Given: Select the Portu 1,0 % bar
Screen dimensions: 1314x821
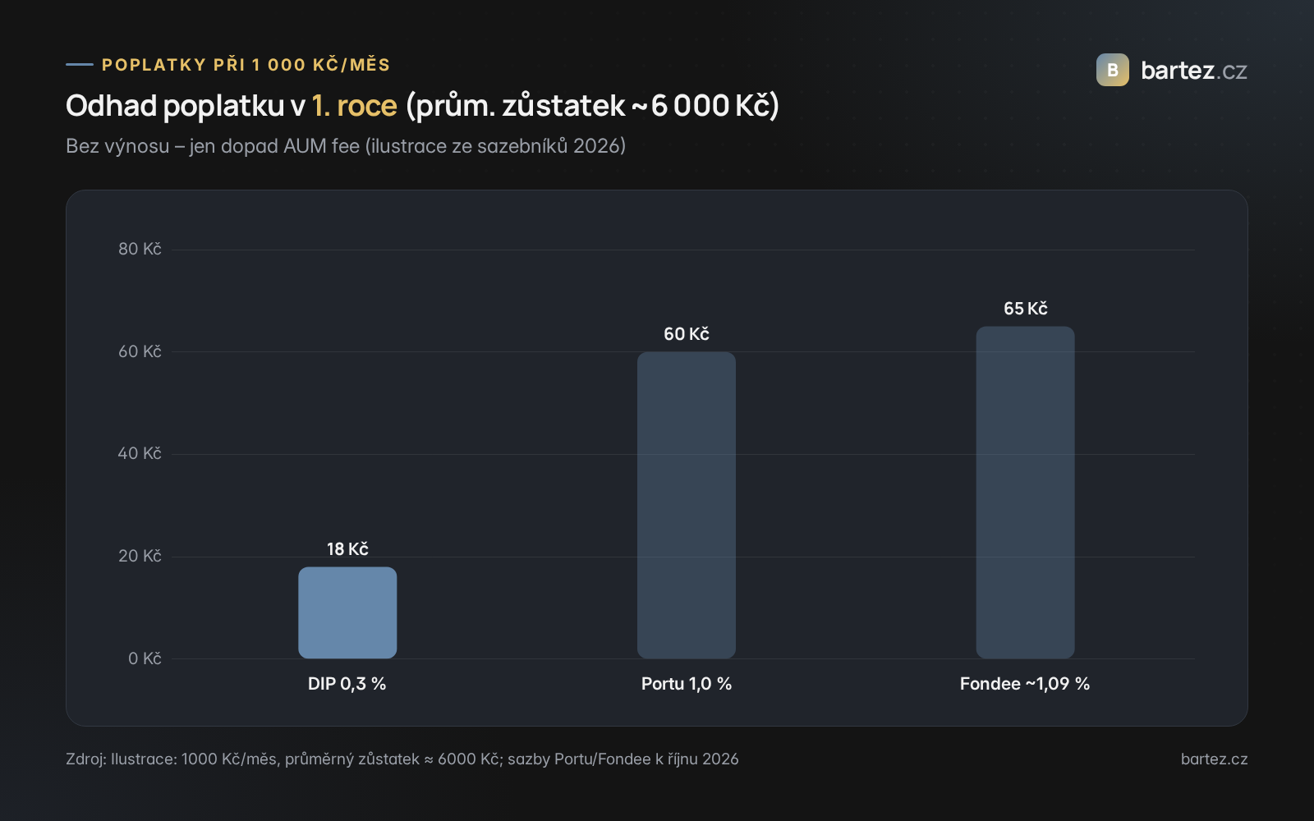Looking at the screenshot, I should 687,505.
